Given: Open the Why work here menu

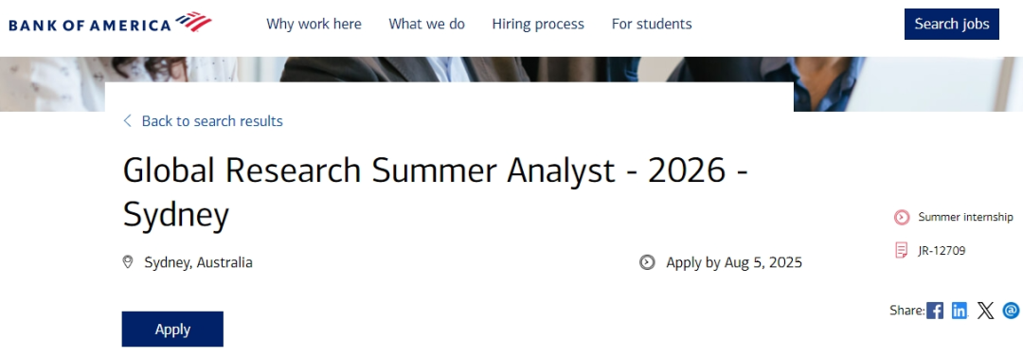Looking at the screenshot, I should [314, 25].
